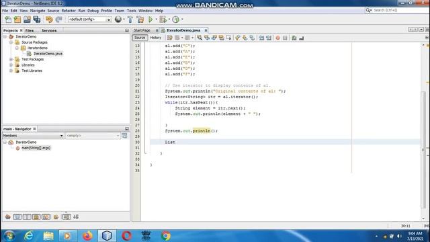Click the globe browser icon in toolbar

[118, 19]
